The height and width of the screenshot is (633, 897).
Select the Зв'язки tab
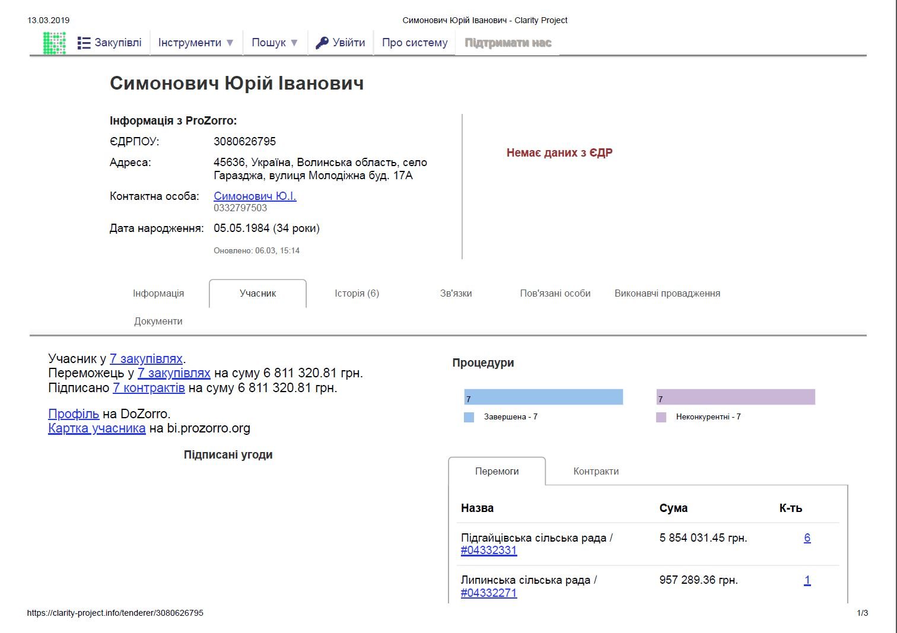[456, 294]
